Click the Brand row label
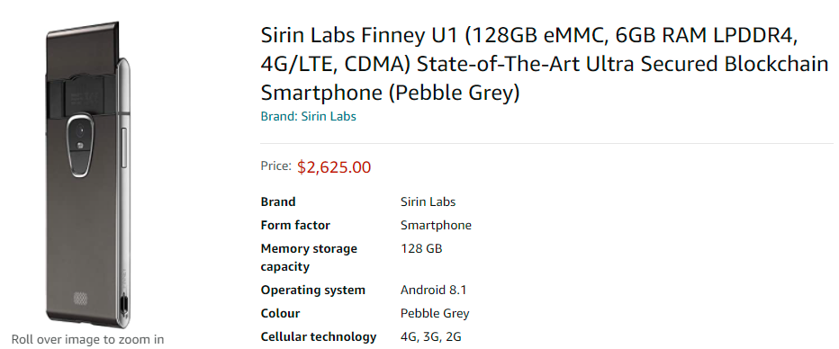Viewport: 839px width, 349px height. tap(277, 202)
